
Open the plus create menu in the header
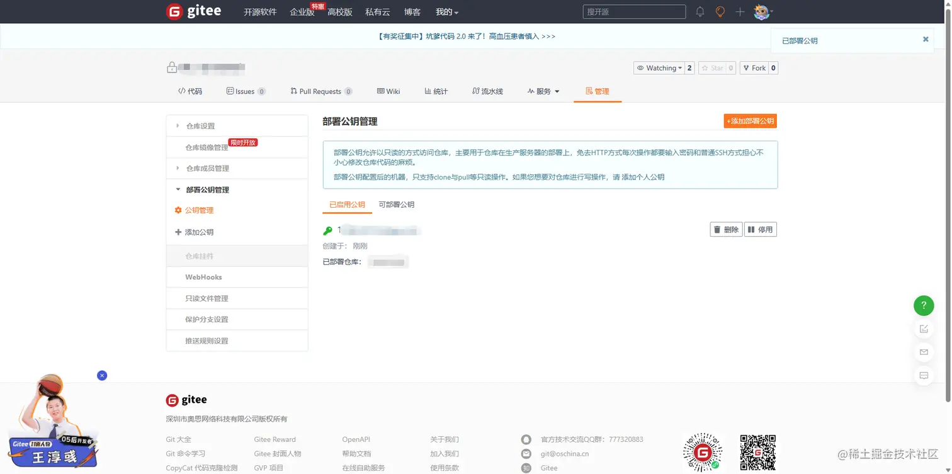pyautogui.click(x=740, y=12)
